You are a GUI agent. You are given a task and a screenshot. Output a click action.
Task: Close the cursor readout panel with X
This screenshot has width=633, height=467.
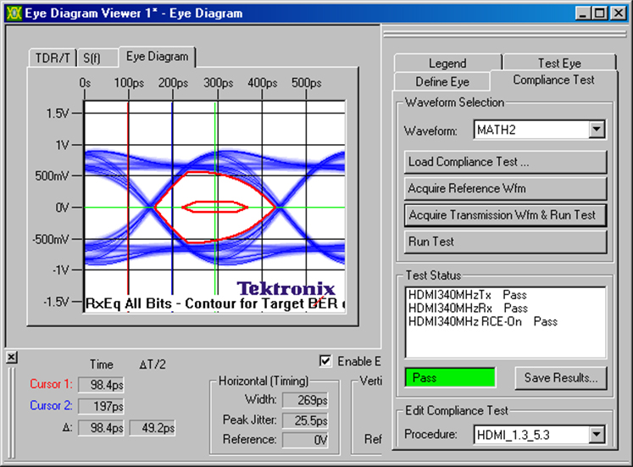tap(11, 358)
